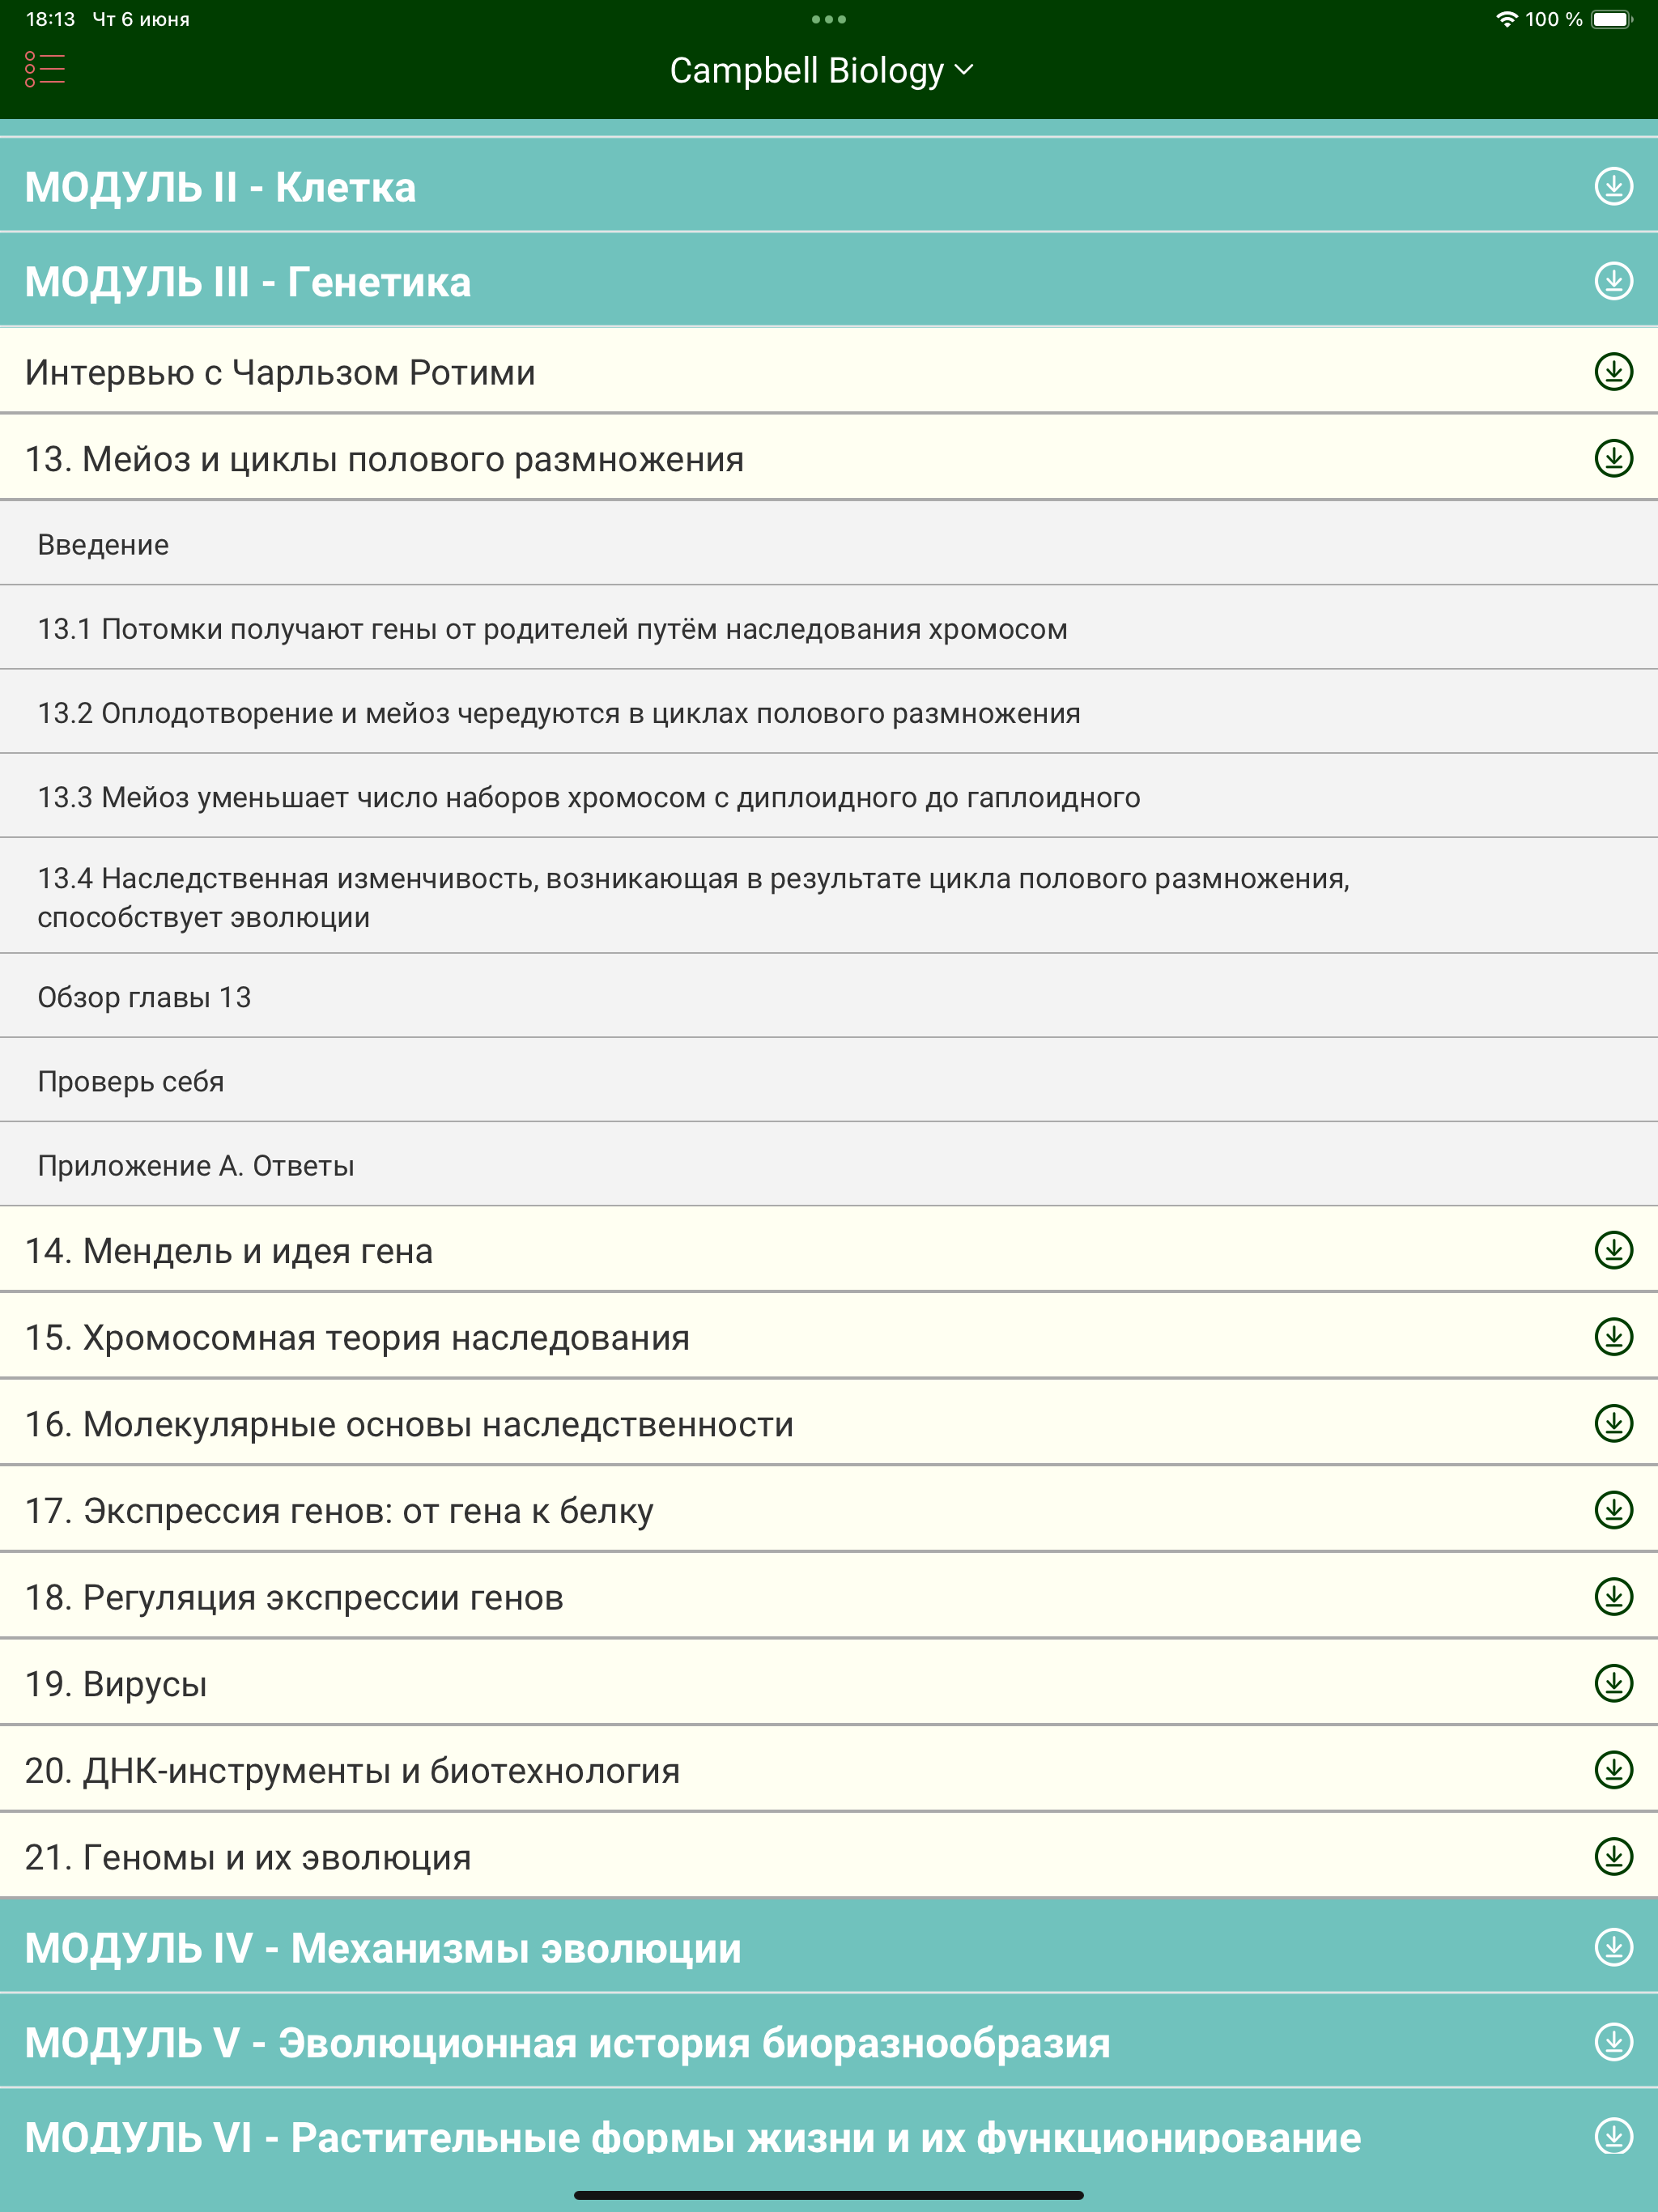Open section 13.3 Мейоз уменьшает число наборов
The image size is (1658, 2212).
(x=829, y=796)
